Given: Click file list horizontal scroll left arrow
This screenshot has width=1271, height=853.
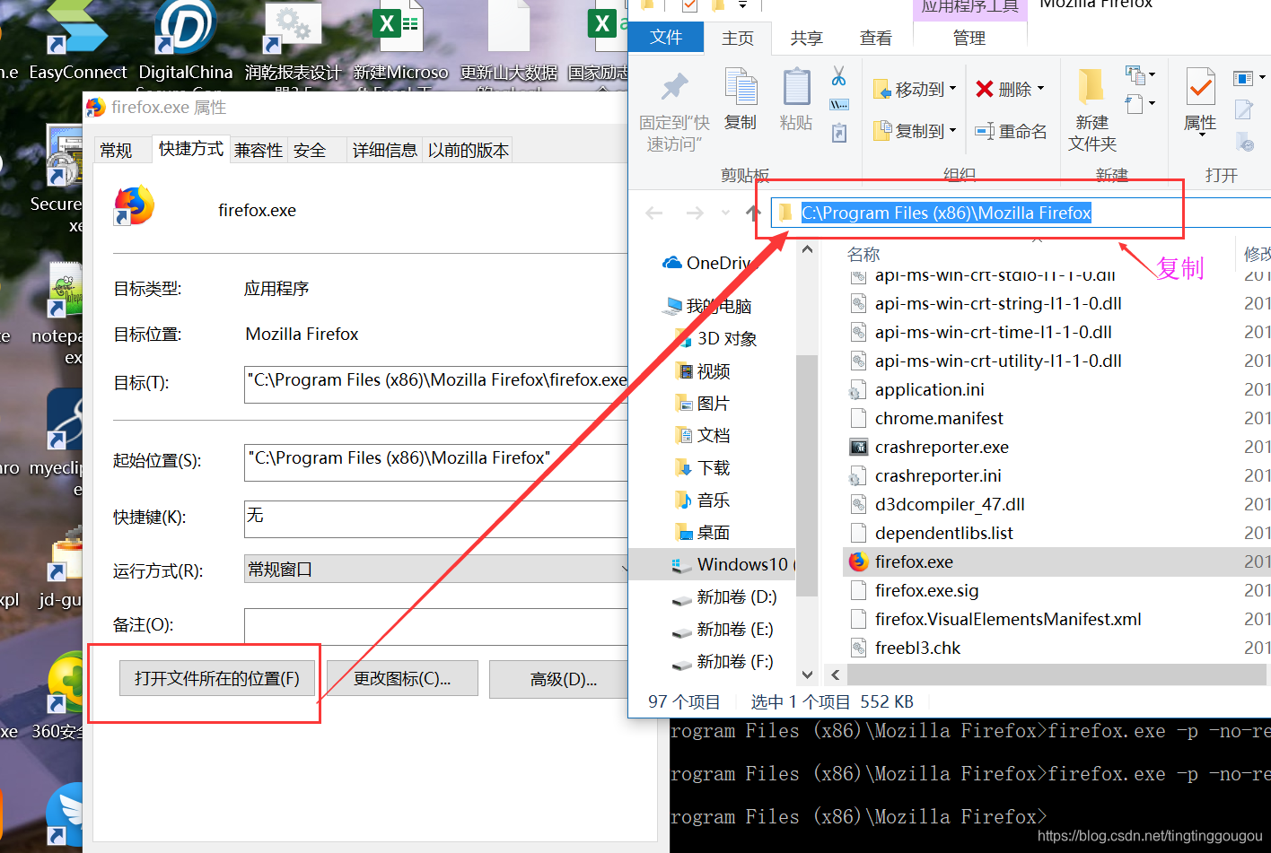Looking at the screenshot, I should (x=836, y=675).
